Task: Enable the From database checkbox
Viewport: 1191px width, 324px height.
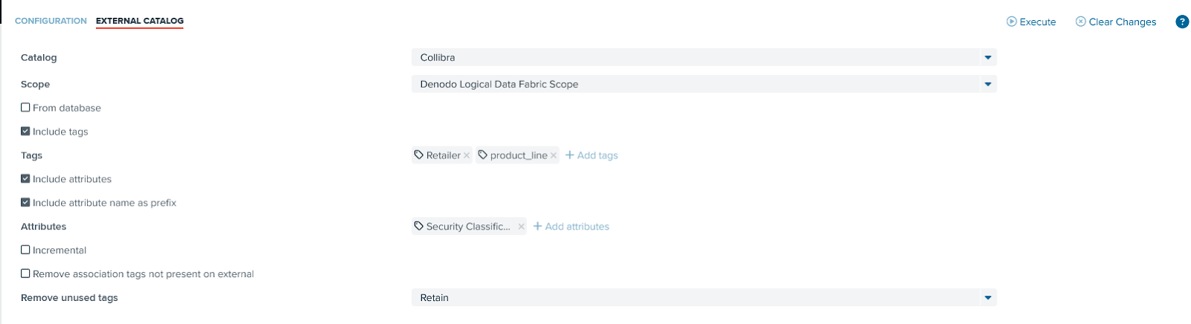Action: (x=25, y=107)
